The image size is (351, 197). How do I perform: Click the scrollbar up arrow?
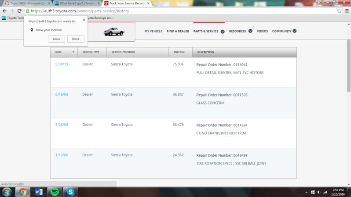pos(349,24)
